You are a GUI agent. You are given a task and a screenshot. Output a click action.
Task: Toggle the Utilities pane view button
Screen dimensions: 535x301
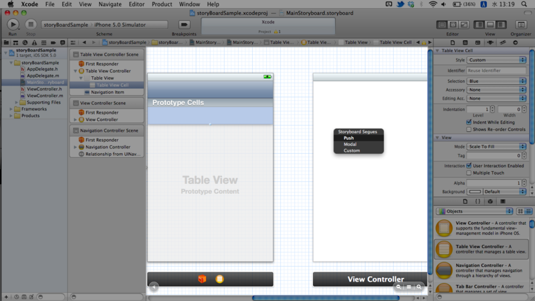point(501,25)
